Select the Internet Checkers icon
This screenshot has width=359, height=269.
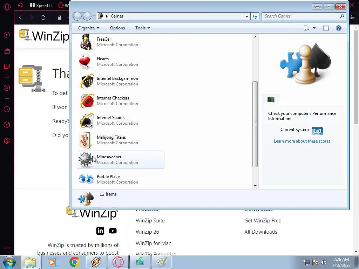[87, 101]
